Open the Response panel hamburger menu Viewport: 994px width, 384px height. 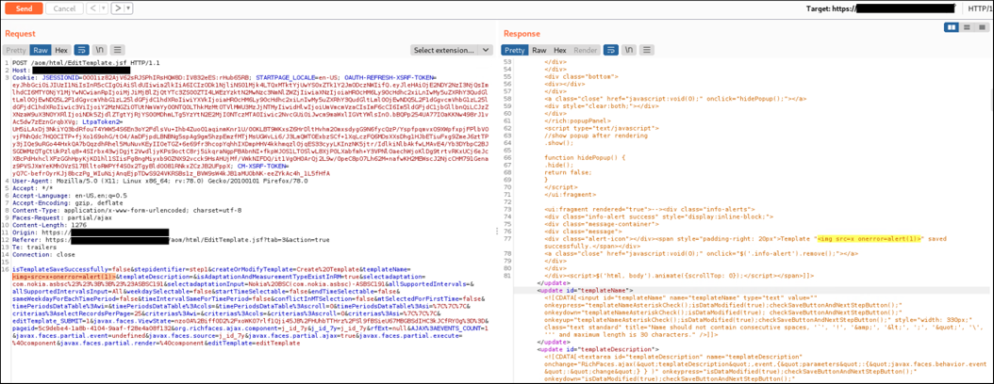click(647, 50)
